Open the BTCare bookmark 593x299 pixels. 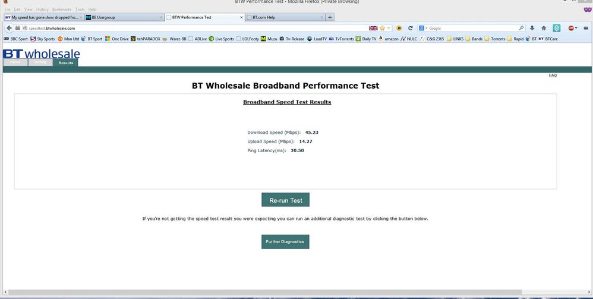click(548, 39)
